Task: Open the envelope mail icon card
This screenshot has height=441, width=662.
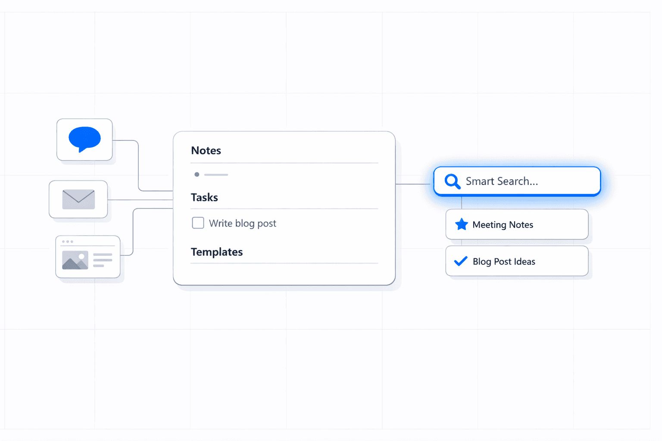Action: [x=78, y=199]
